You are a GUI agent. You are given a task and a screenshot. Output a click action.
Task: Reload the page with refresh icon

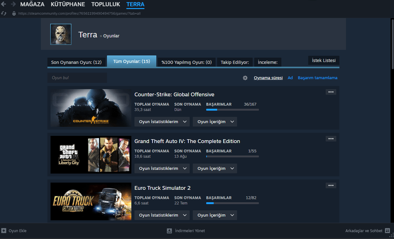pyautogui.click(x=4, y=13)
